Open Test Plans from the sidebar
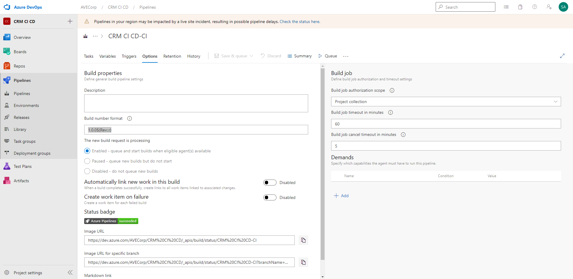 pyautogui.click(x=23, y=166)
